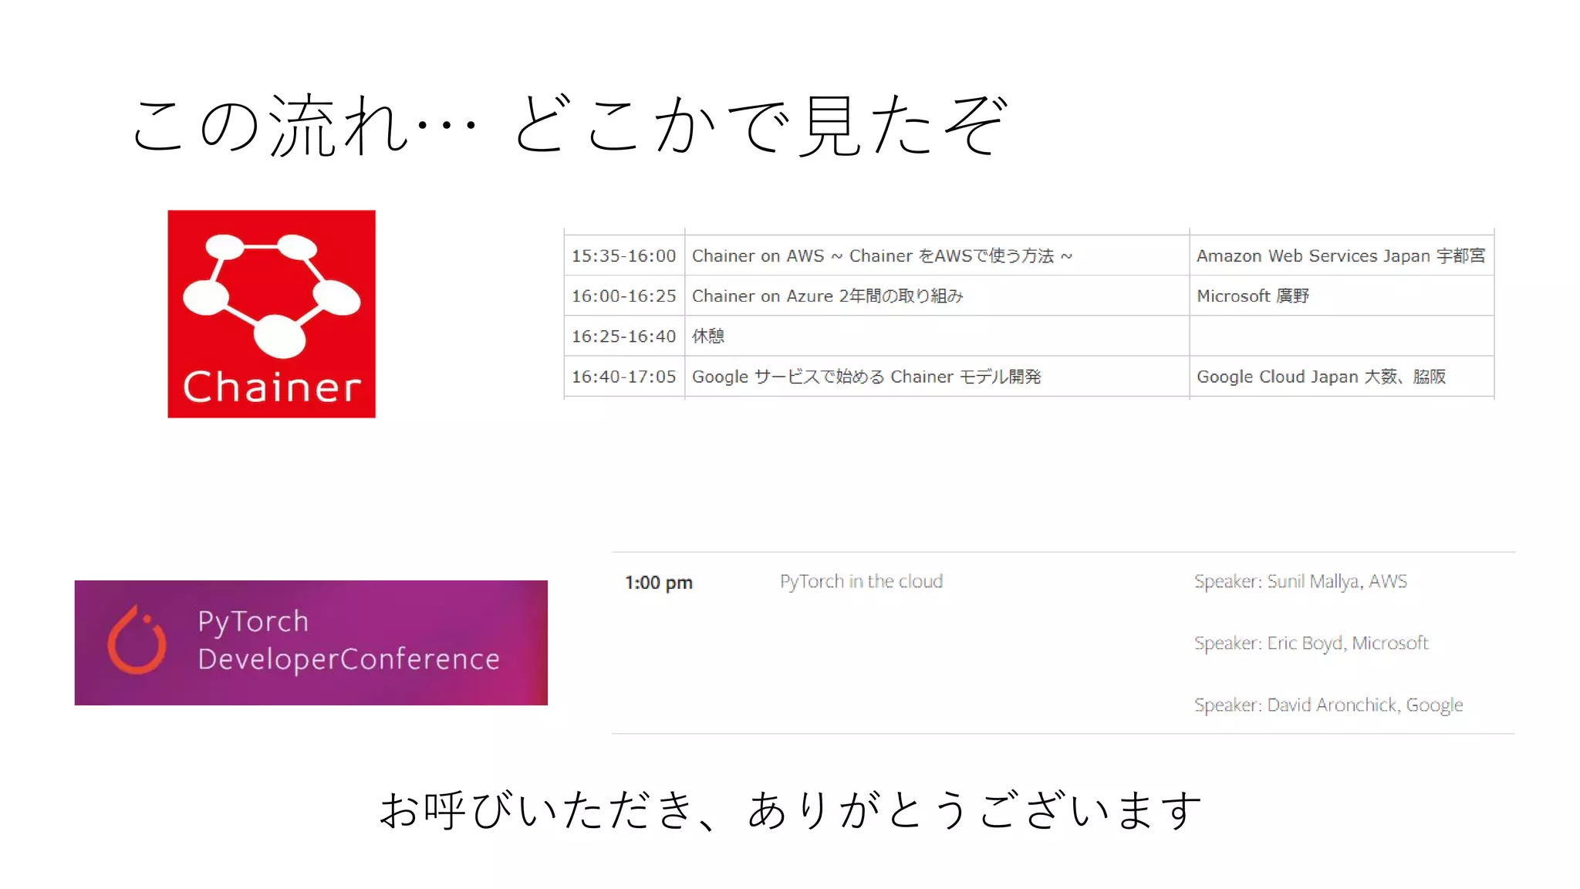Click the 16:00-16:25 time cell
The width and height of the screenshot is (1580, 889).
623,296
